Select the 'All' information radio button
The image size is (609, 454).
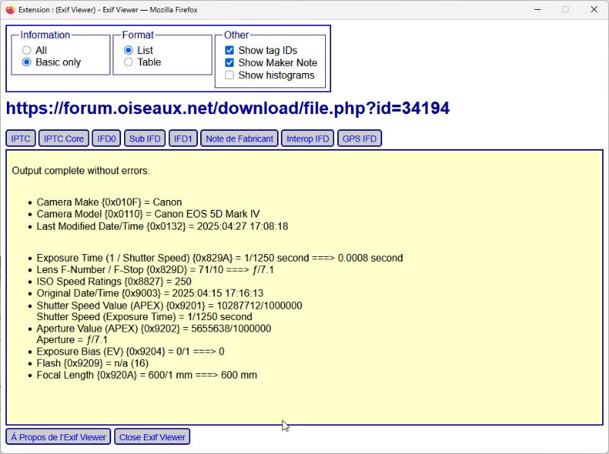click(x=27, y=50)
